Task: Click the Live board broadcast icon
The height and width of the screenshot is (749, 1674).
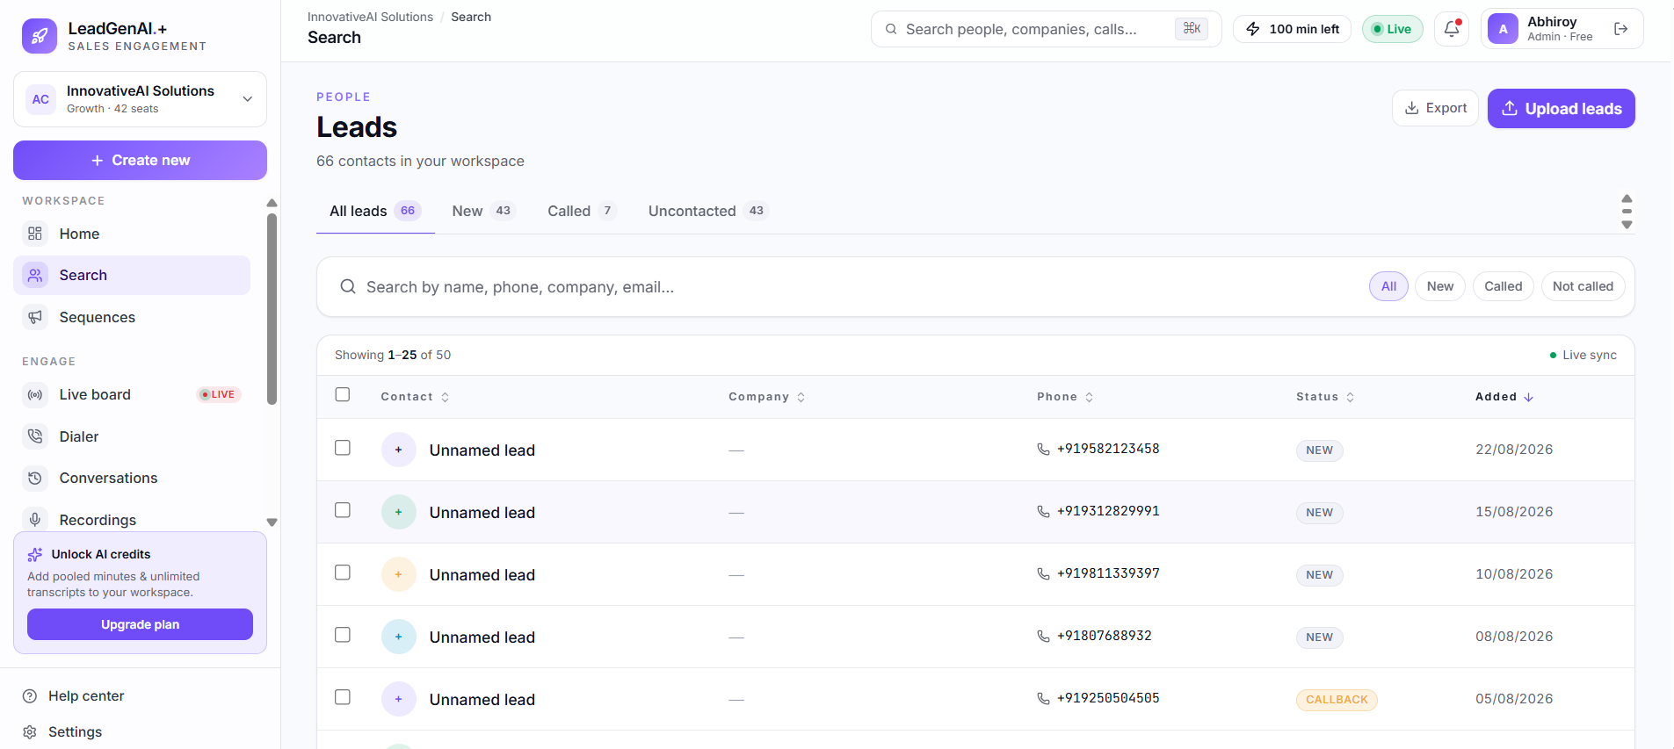Action: click(35, 395)
